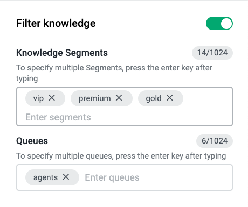Click the Knowledge Segments field label
The image size is (248, 207).
pos(62,53)
